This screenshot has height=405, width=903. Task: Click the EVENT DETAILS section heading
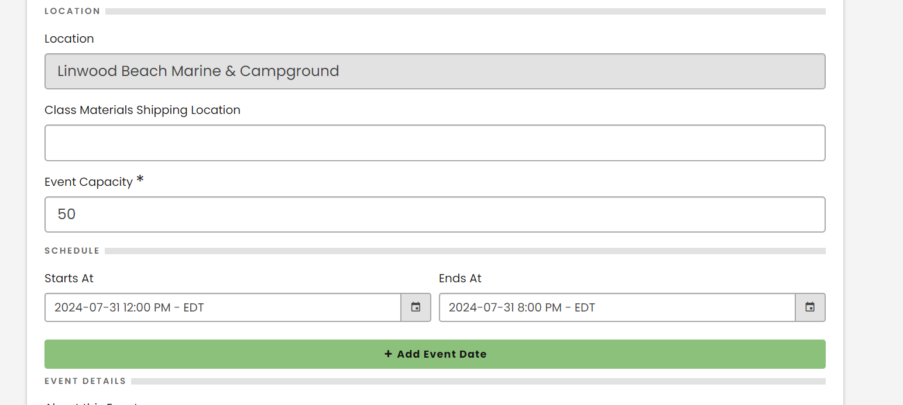pos(85,381)
